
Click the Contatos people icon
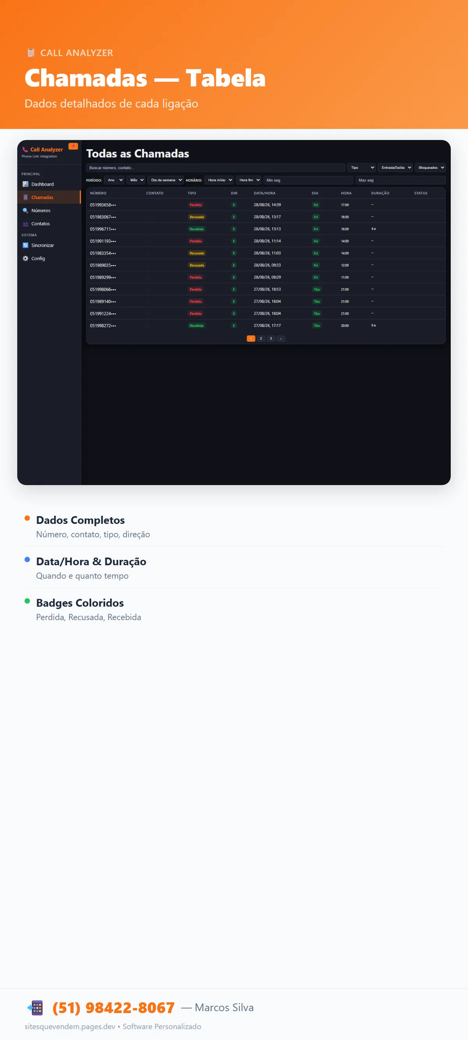point(25,224)
